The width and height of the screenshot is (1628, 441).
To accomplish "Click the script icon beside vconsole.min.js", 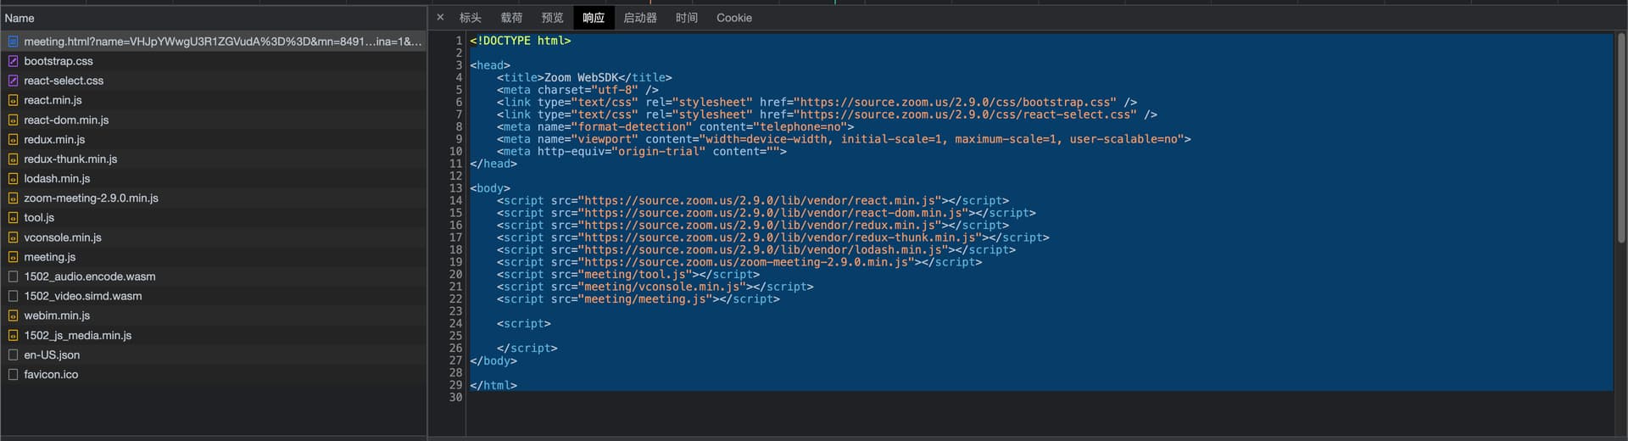I will pos(13,237).
